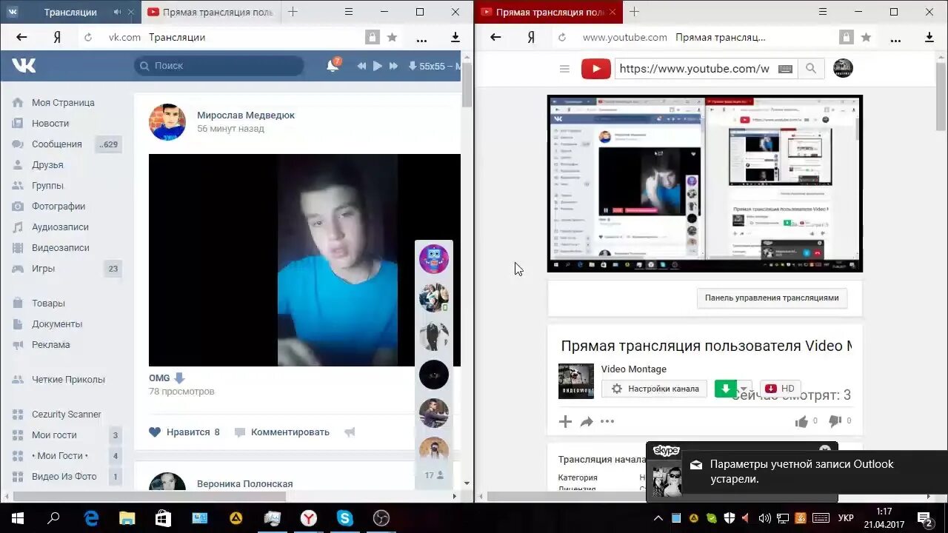Open on-screen keyboard in YouTube search
This screenshot has width=948, height=533.
tap(785, 69)
